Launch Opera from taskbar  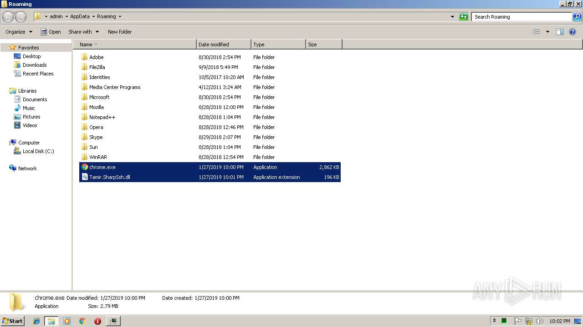[x=97, y=321]
